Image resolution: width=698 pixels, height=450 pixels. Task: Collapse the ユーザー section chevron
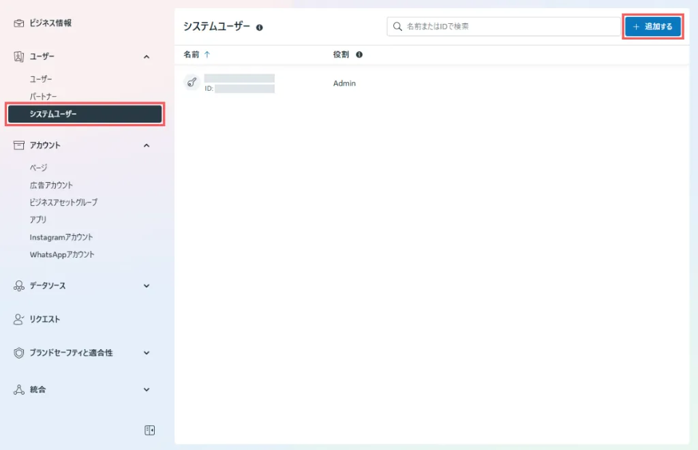pos(147,57)
